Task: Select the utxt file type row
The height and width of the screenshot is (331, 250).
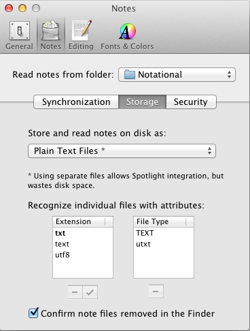Action: coord(164,244)
